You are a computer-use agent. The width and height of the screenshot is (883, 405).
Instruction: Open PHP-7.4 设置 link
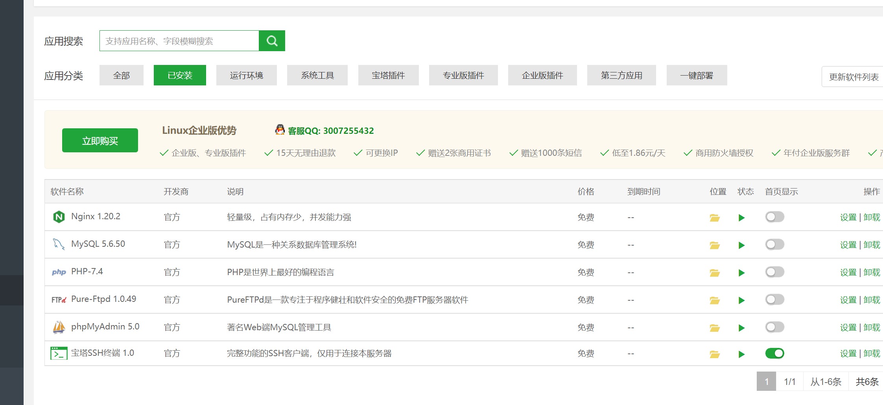[x=848, y=272]
